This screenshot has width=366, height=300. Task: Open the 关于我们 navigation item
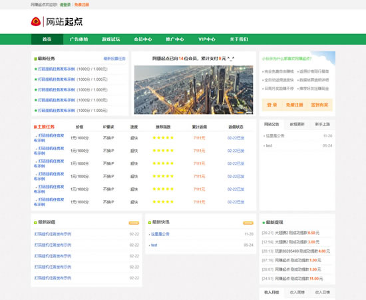tap(239, 39)
